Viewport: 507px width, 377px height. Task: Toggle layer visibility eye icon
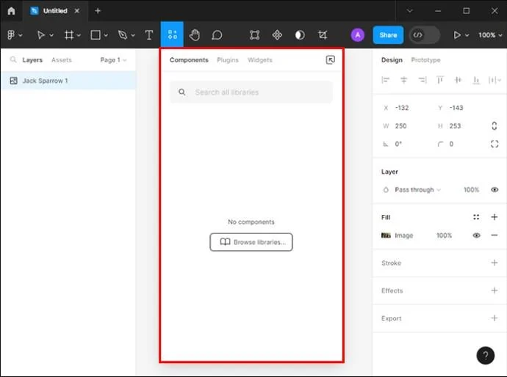pos(495,189)
